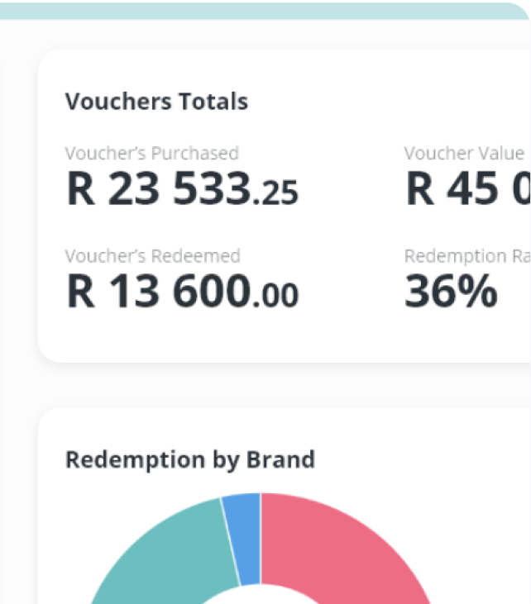Select the Redemption Rate label

466,256
